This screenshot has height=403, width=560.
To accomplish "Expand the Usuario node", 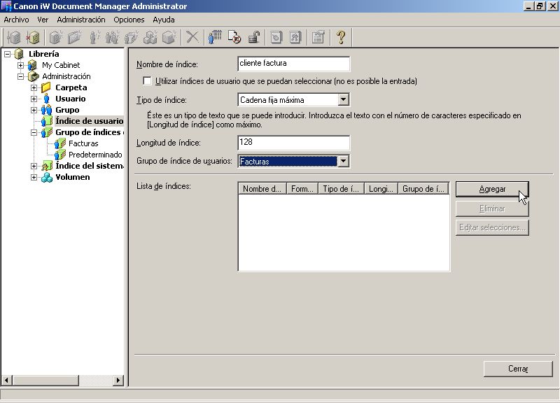I will [x=34, y=99].
